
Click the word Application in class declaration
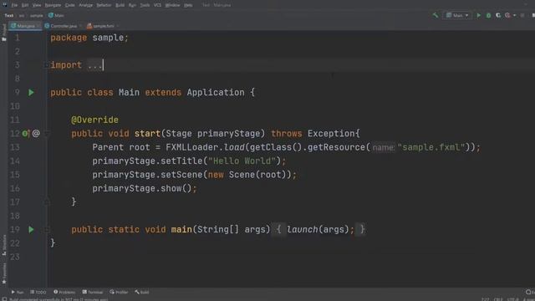[x=216, y=93]
